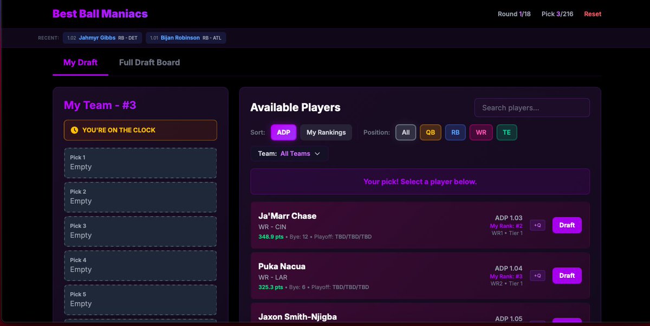
Task: Click the Reset link
Action: 593,14
